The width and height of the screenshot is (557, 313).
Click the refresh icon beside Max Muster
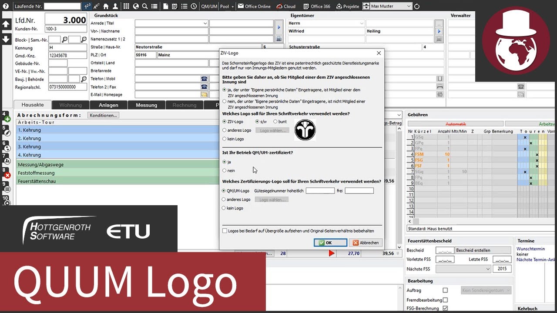(417, 6)
